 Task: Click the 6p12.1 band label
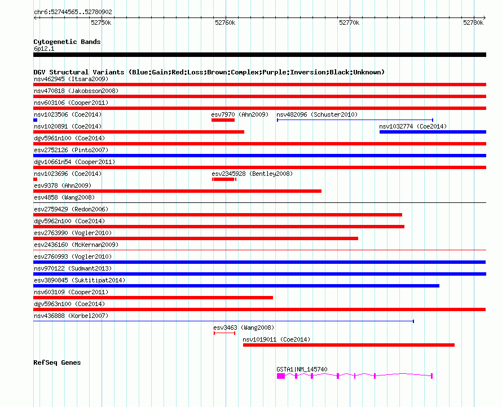click(x=44, y=48)
